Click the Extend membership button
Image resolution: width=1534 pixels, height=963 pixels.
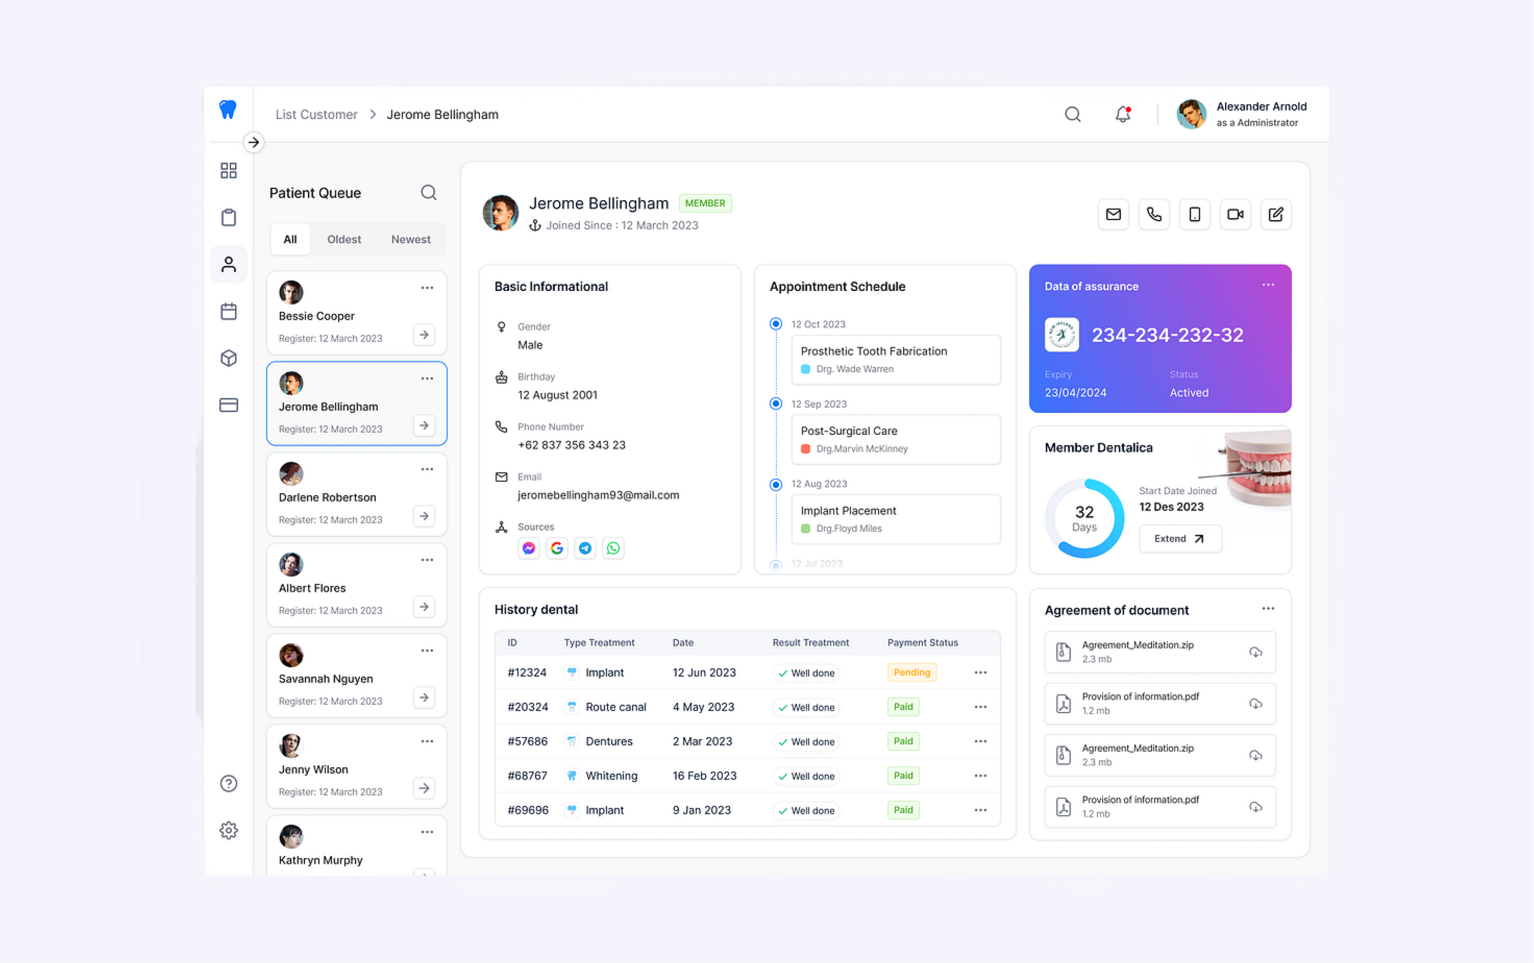coord(1180,539)
